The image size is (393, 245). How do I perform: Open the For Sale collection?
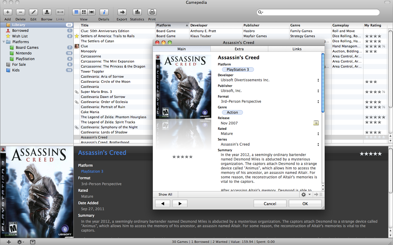coord(37,65)
